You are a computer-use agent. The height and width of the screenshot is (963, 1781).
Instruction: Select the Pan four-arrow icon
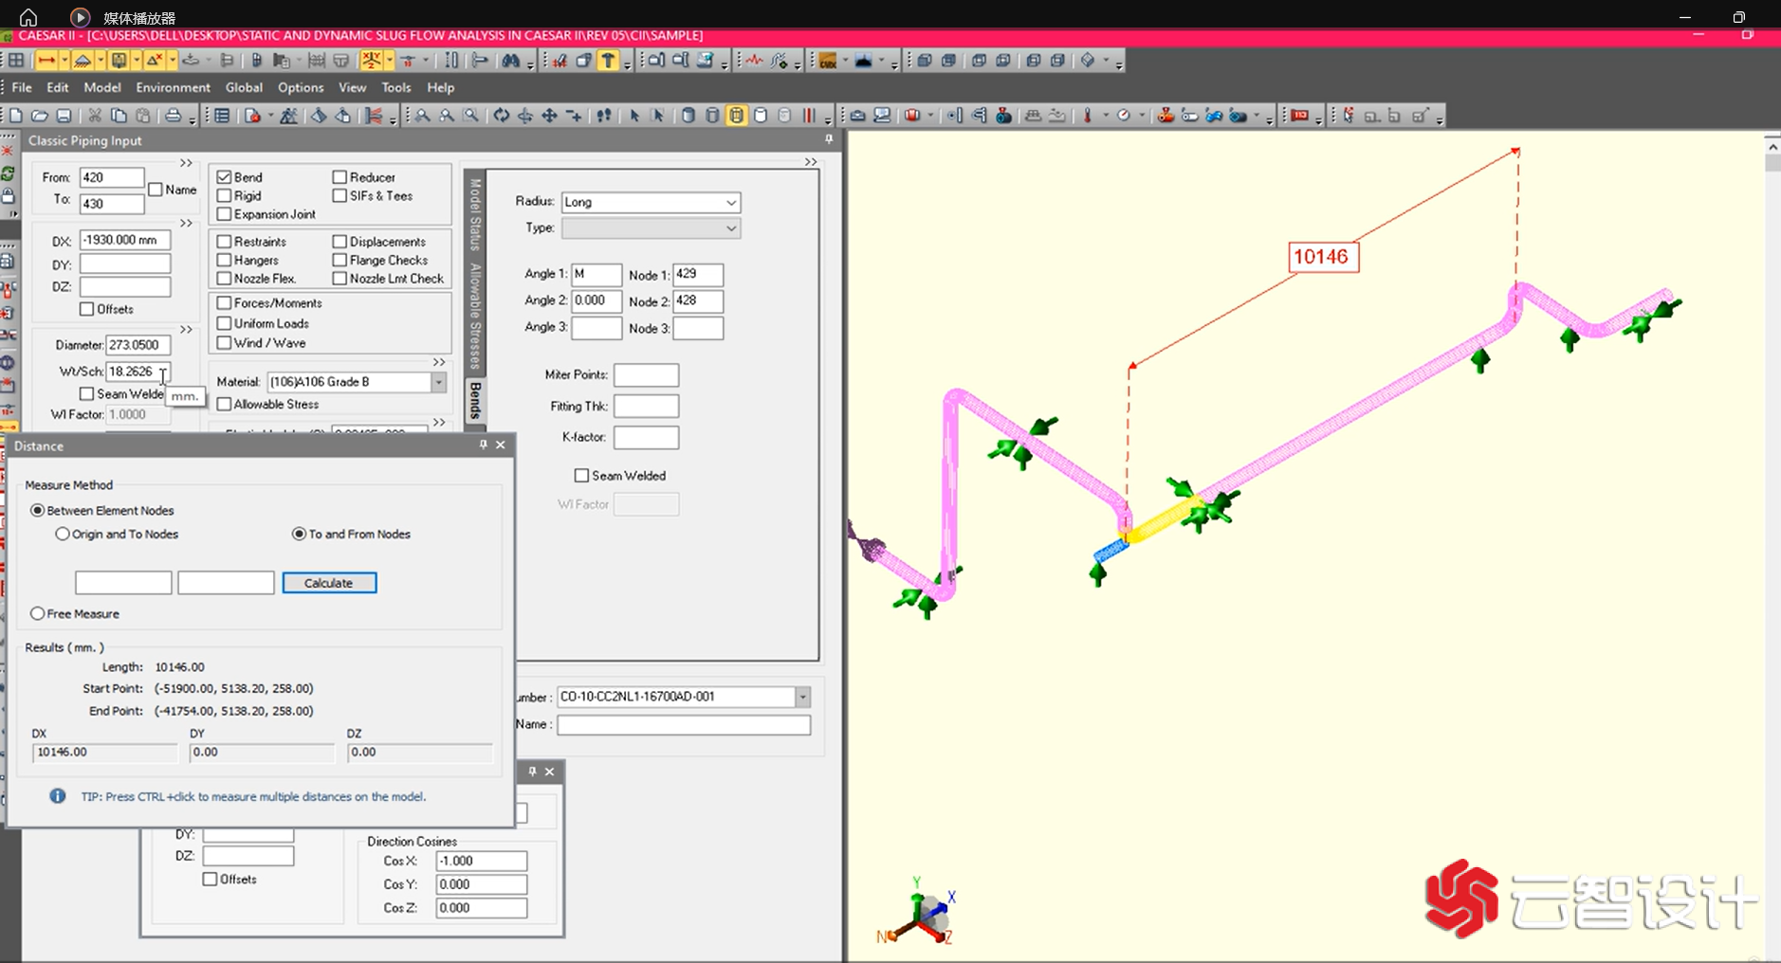point(549,116)
